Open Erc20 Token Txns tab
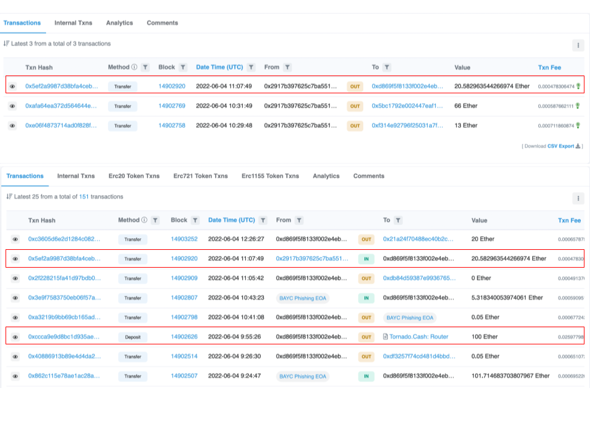 coord(134,176)
